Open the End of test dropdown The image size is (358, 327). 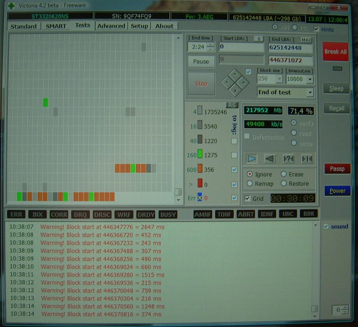(310, 93)
